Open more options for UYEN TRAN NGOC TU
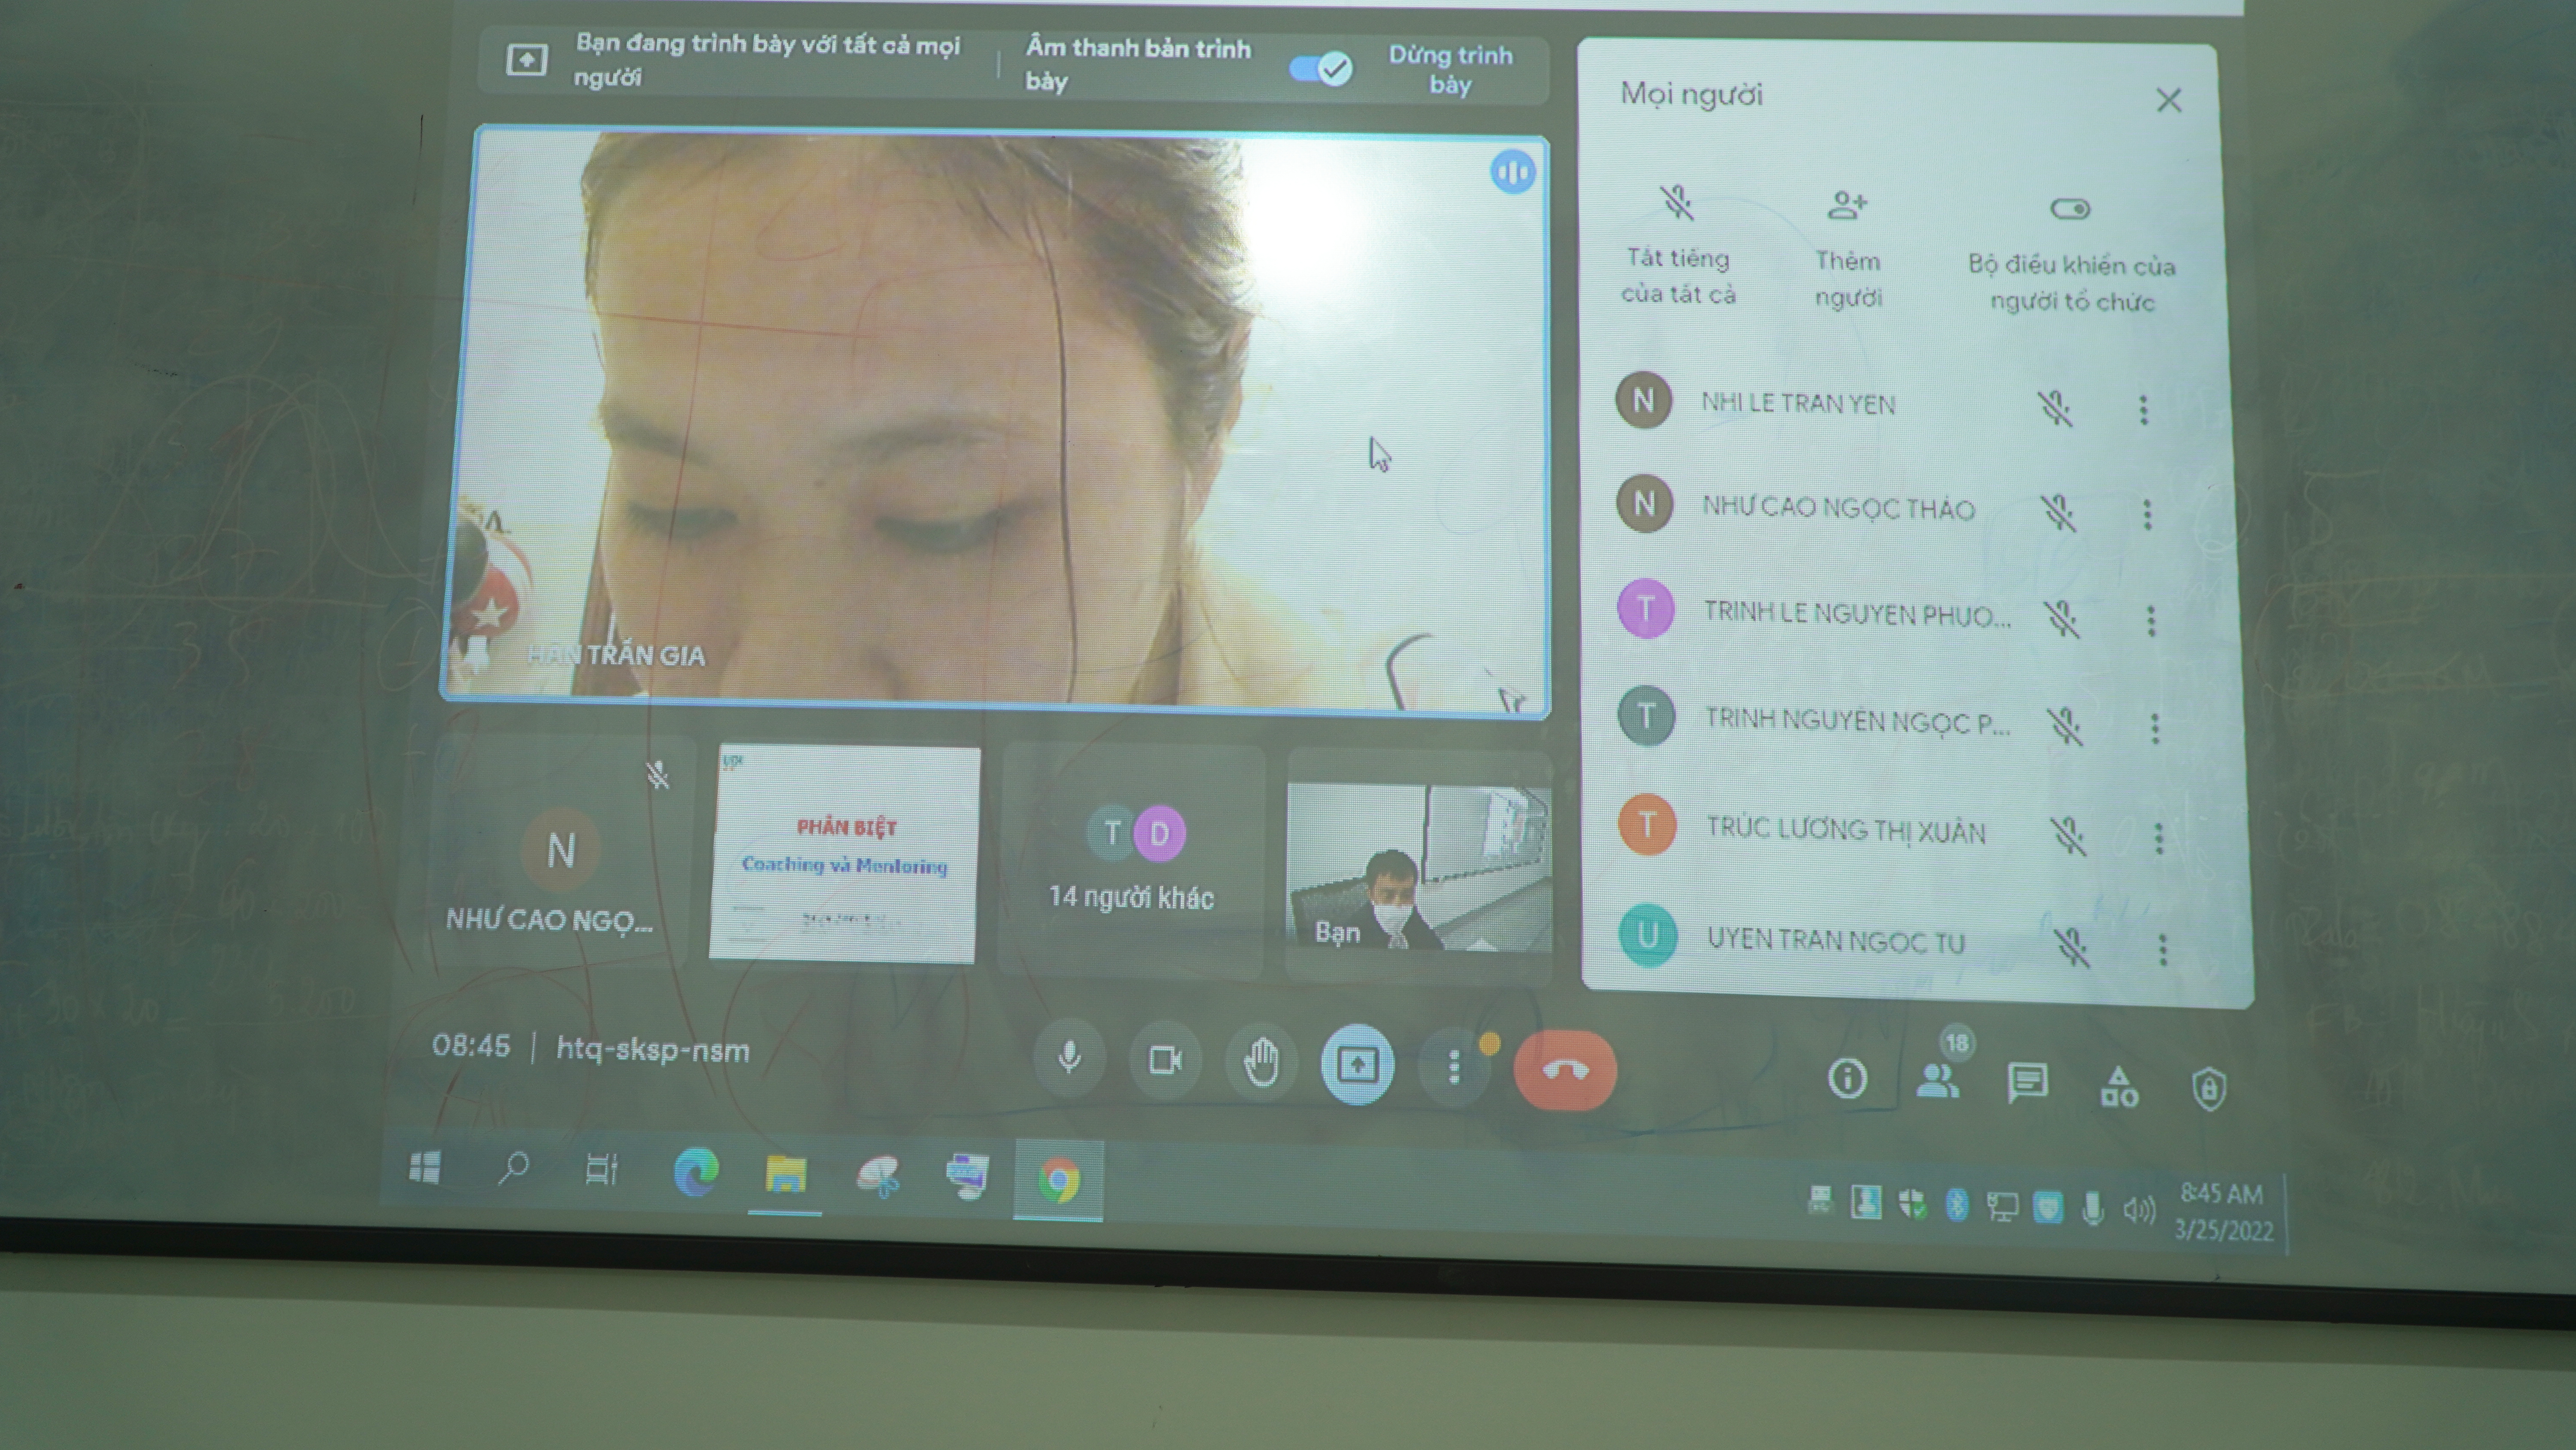Image resolution: width=2576 pixels, height=1450 pixels. click(2163, 949)
